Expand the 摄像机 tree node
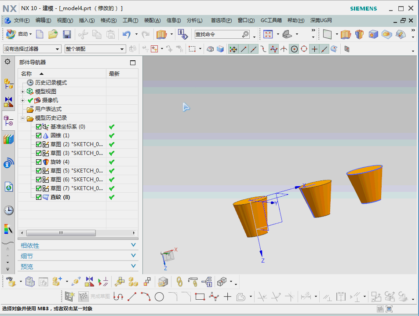 (23, 100)
